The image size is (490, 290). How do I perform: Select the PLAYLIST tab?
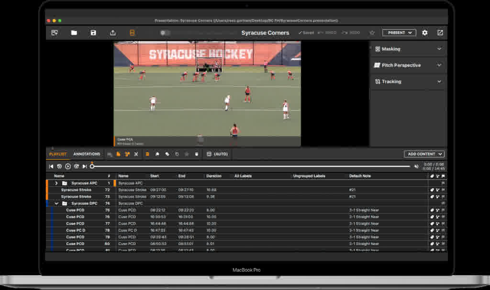[x=58, y=154]
